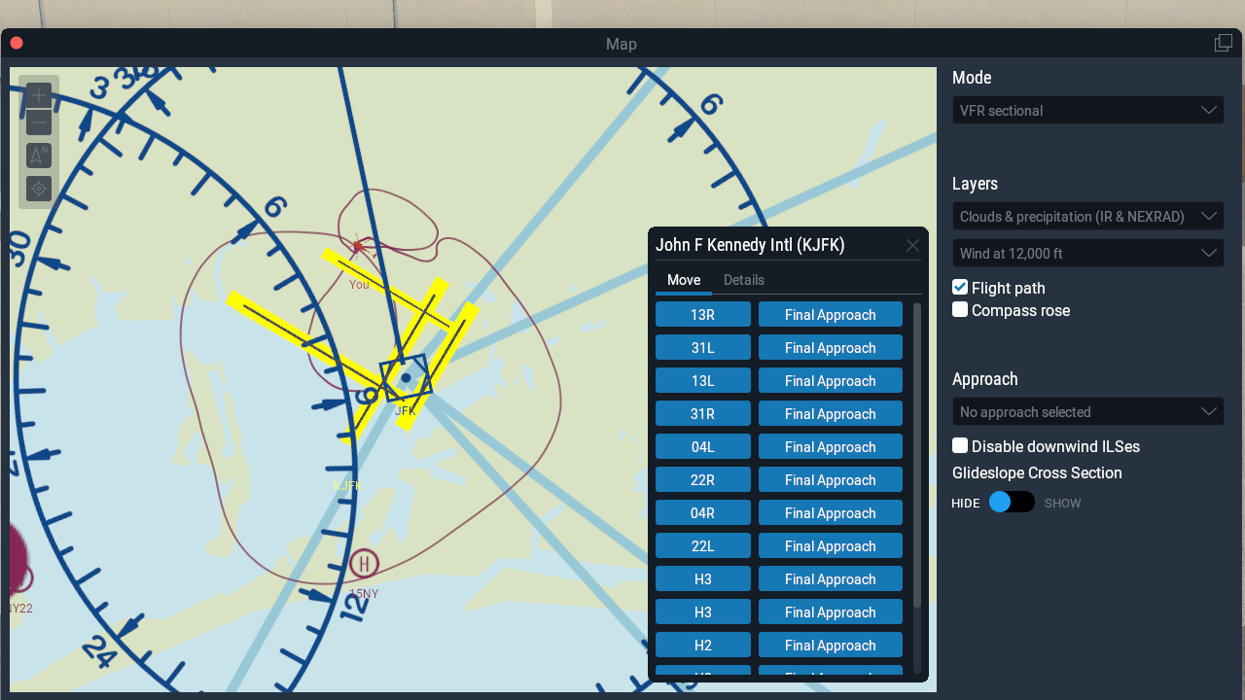Move aircraft to runway 04R
Viewport: 1245px width, 700px height.
click(703, 513)
